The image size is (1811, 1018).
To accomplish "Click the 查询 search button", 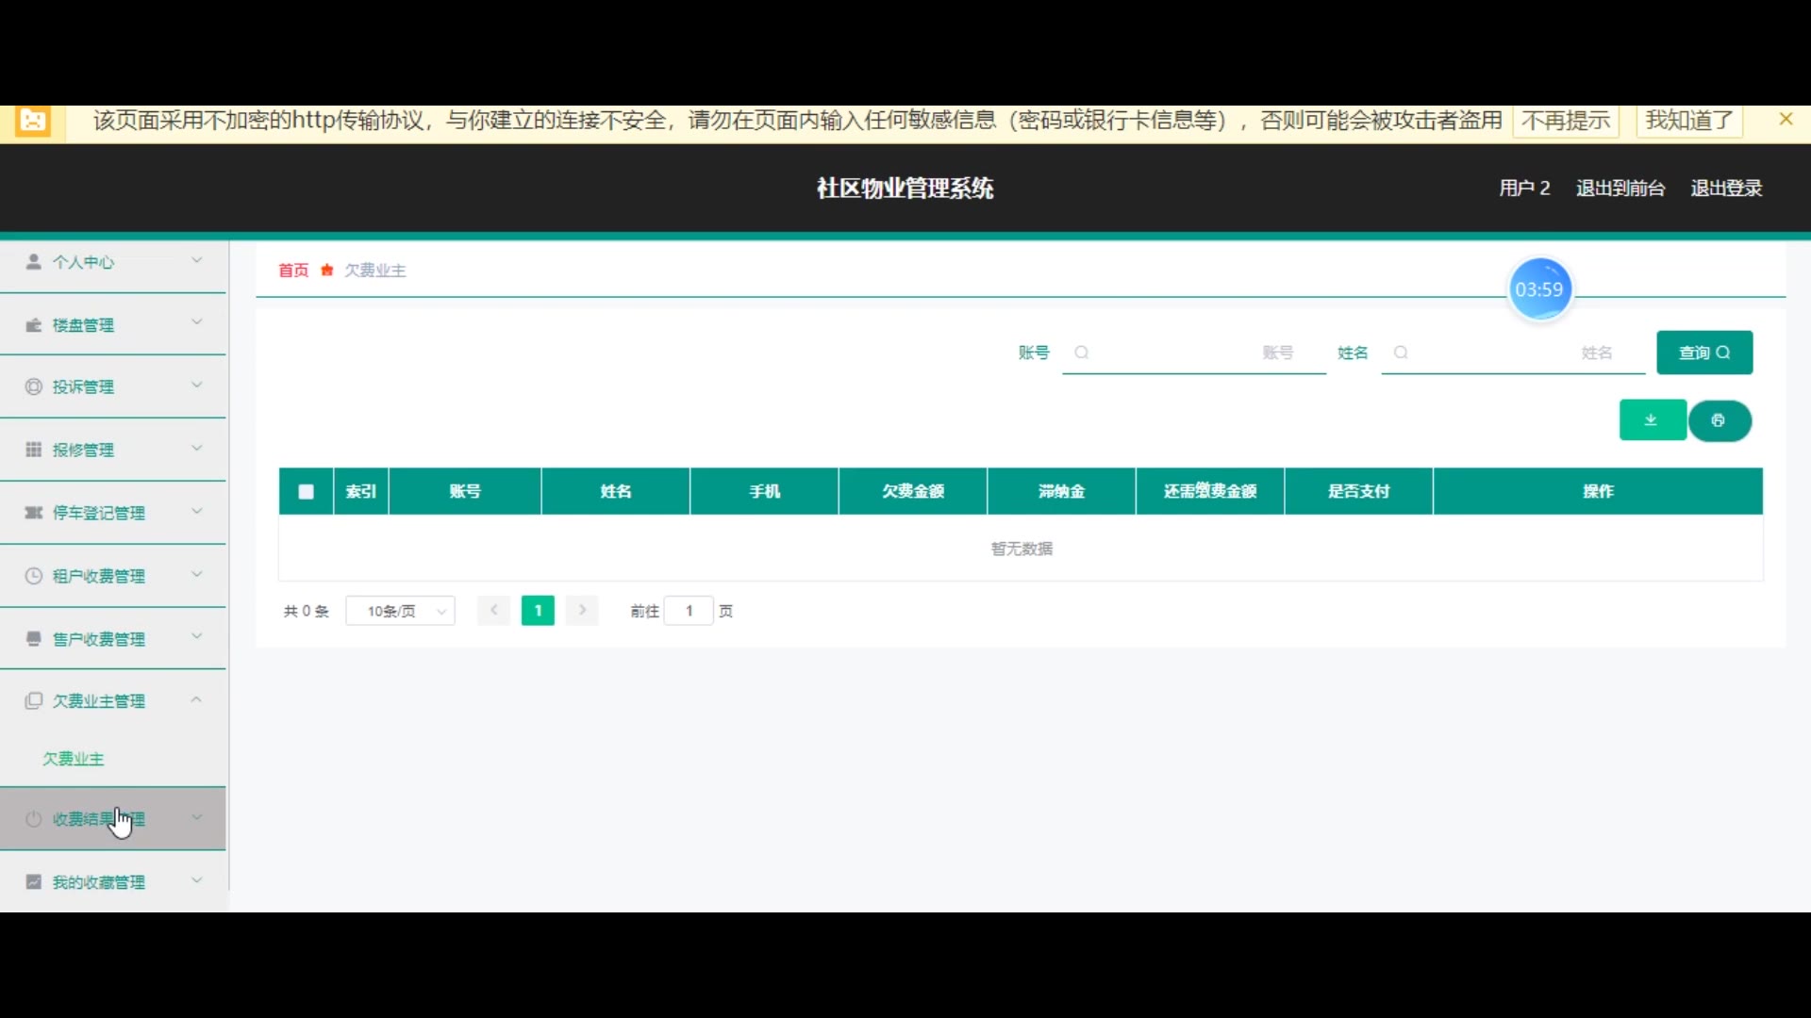I will point(1703,353).
